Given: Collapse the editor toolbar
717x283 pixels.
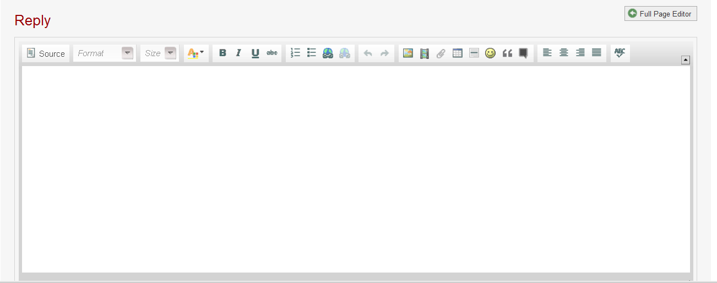Looking at the screenshot, I should point(685,61).
